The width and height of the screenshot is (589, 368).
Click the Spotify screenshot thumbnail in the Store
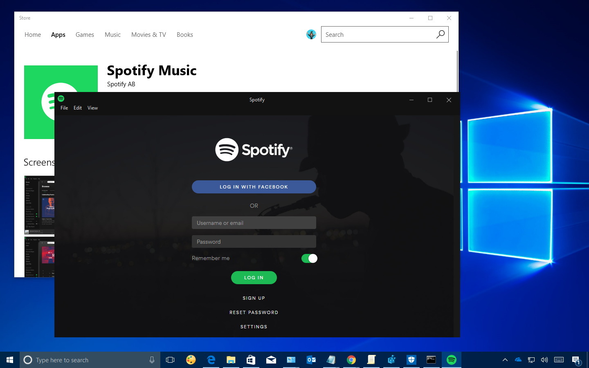pyautogui.click(x=39, y=204)
